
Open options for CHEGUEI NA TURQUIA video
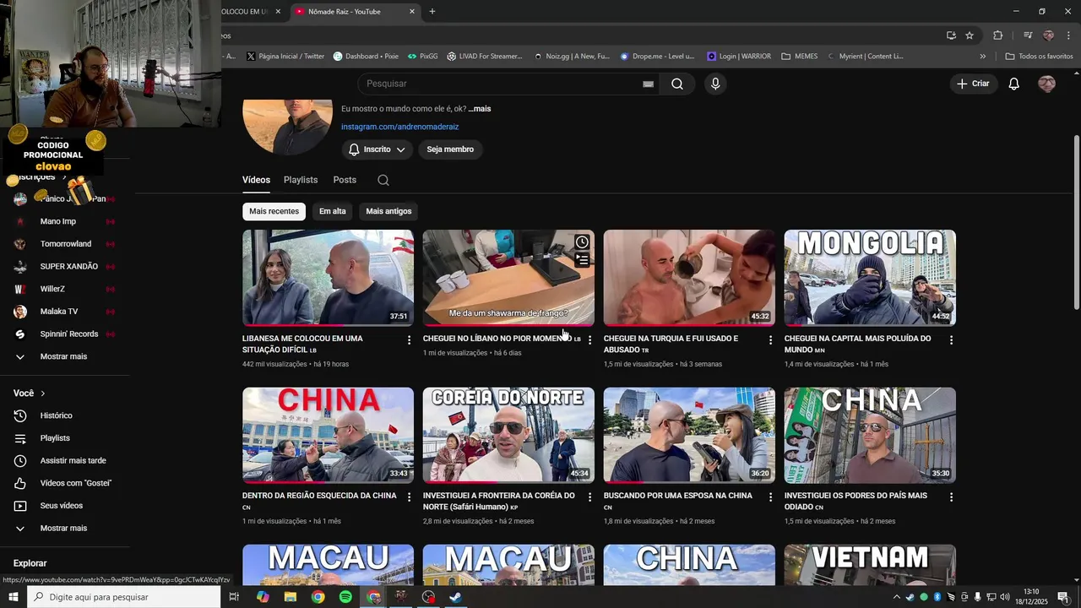[770, 339]
